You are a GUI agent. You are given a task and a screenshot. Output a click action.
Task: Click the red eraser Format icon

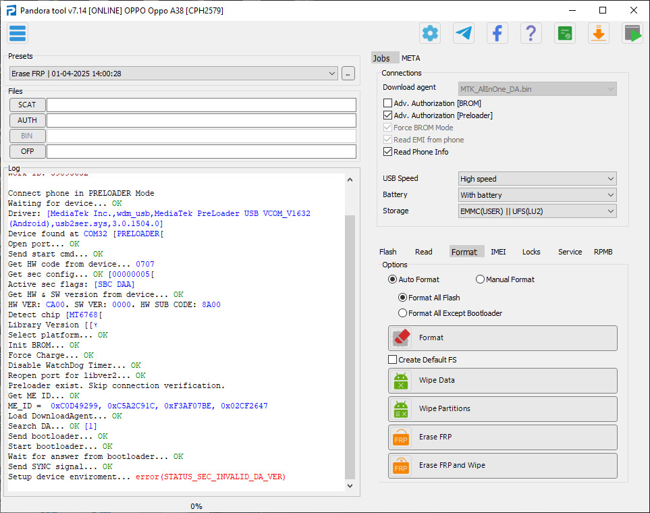[401, 337]
